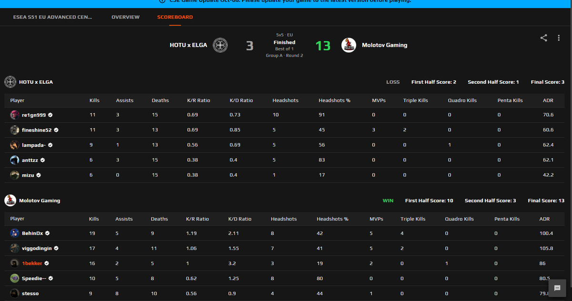The image size is (572, 301).
Task: Click the info icon in update banner
Action: coord(162,1)
